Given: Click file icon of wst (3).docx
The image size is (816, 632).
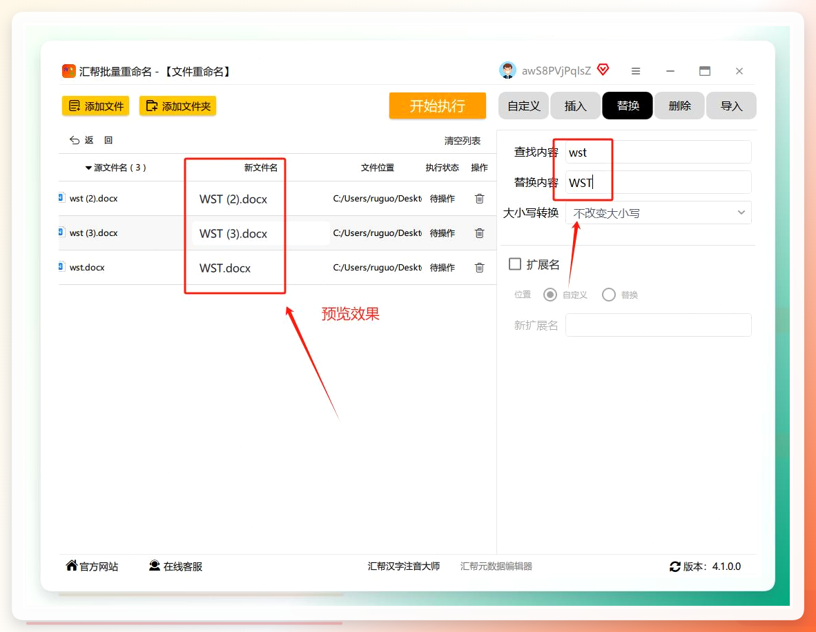Looking at the screenshot, I should pyautogui.click(x=61, y=232).
